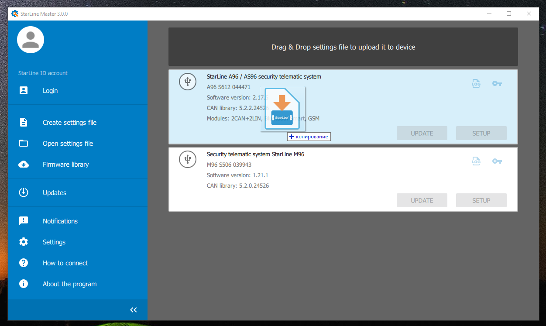Open the LOG icon for the M96 device
Screen dimensions: 546x326
(476, 161)
